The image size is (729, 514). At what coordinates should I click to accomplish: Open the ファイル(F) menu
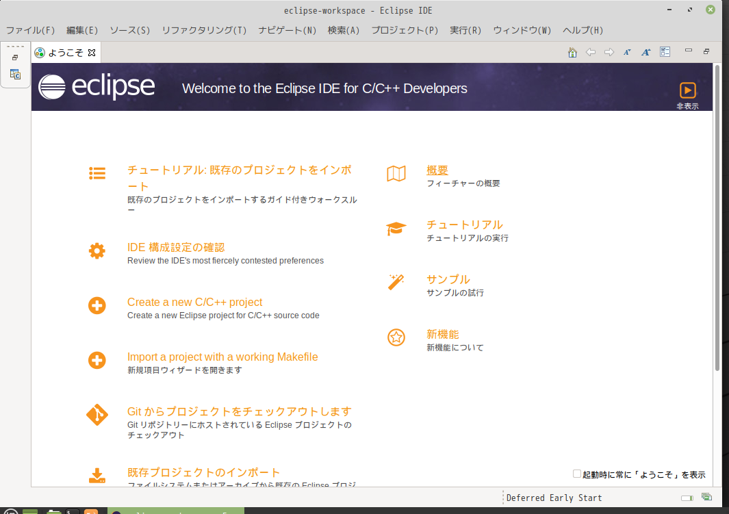(30, 30)
